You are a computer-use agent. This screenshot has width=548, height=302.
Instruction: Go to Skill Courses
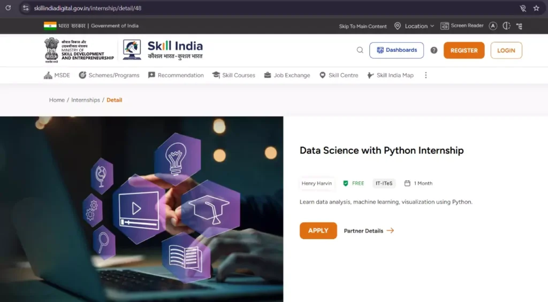pos(234,75)
